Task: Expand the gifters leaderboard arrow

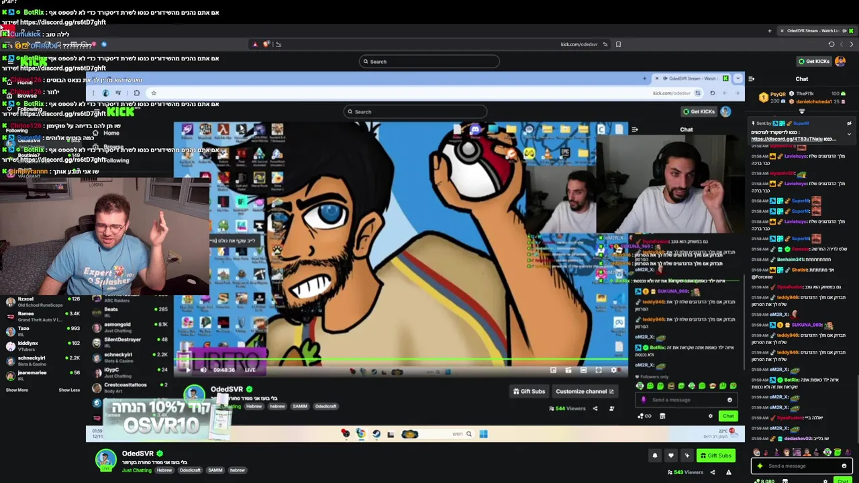Action: tap(802, 111)
